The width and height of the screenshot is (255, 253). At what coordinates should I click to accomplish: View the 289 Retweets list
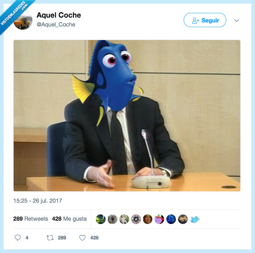[x=31, y=219]
